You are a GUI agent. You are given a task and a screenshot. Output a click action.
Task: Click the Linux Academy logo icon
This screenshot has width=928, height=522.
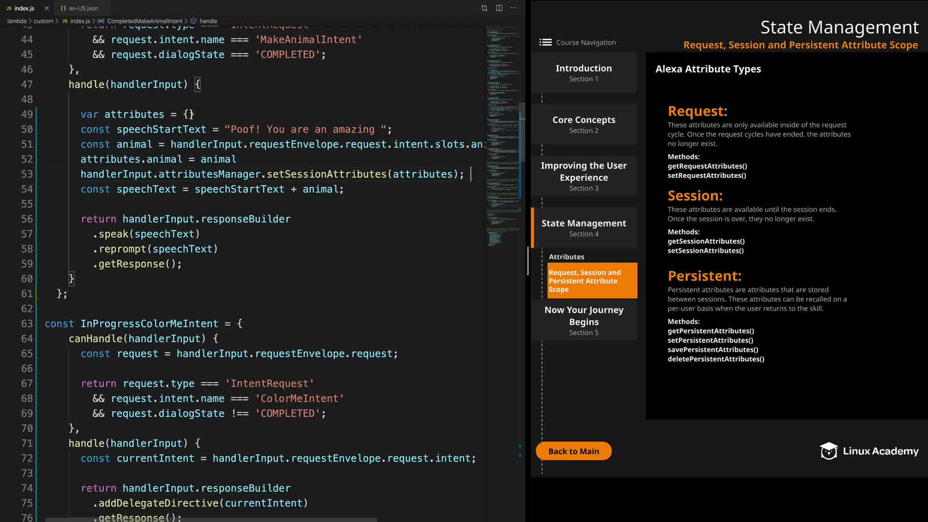828,451
